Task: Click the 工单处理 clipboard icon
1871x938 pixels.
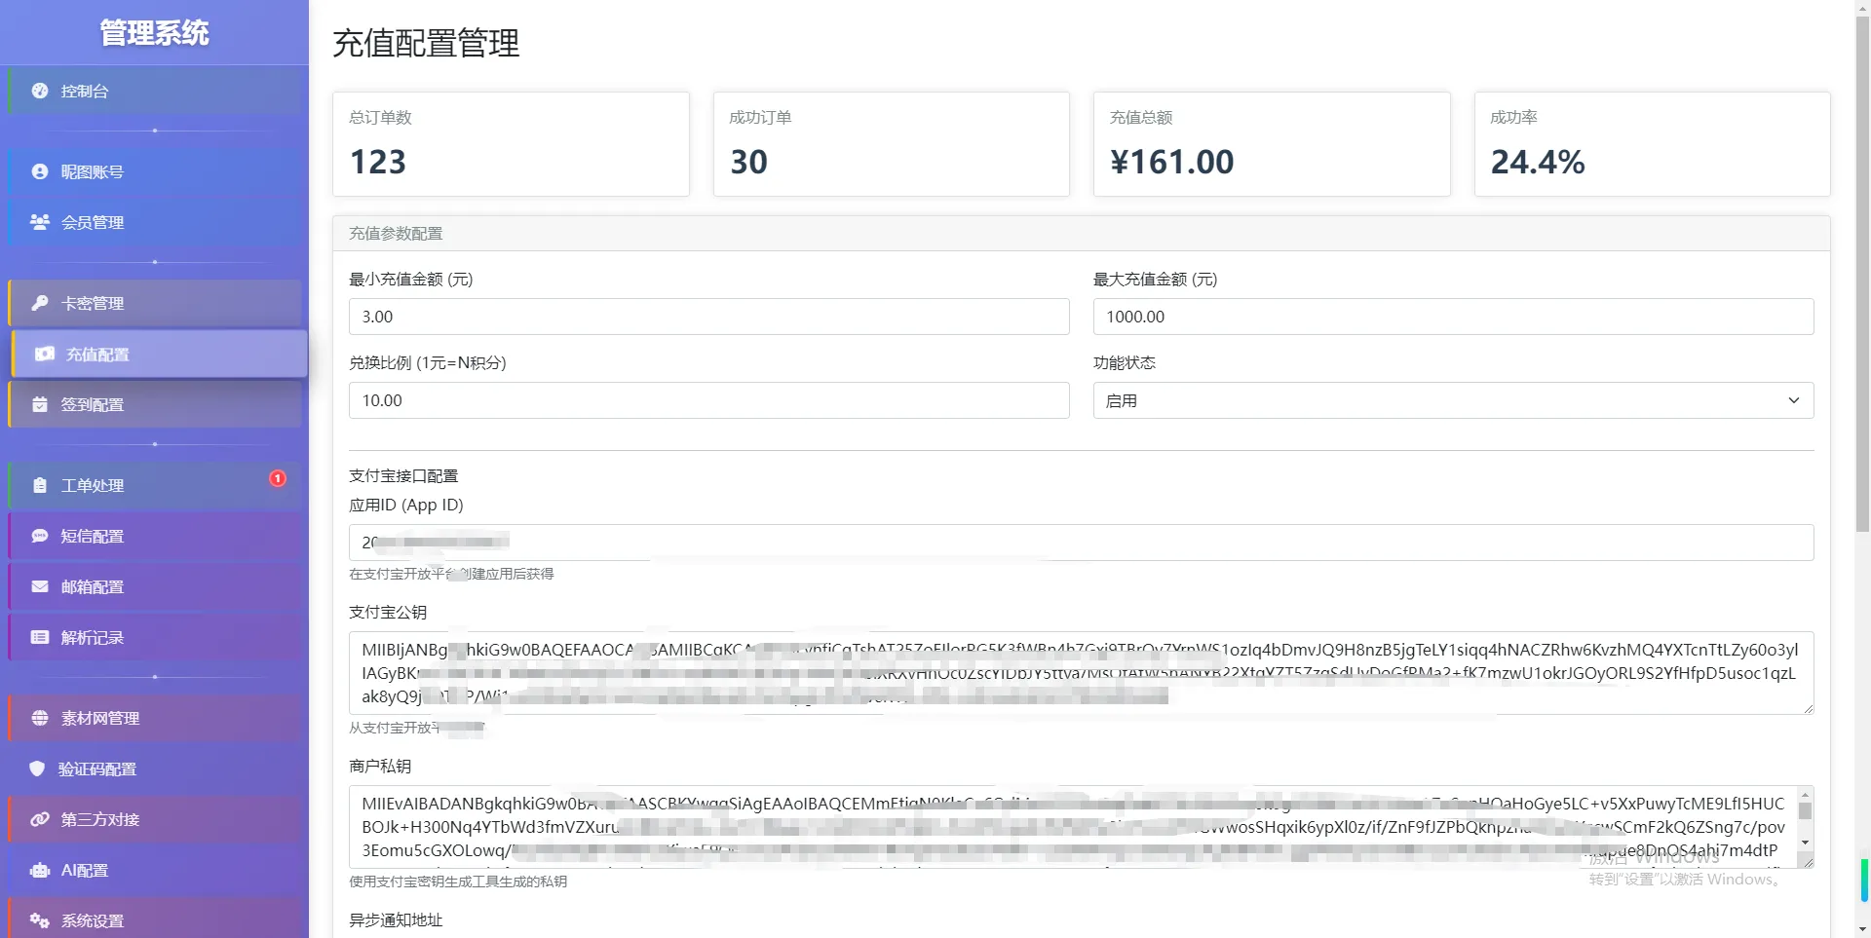Action: (x=40, y=485)
